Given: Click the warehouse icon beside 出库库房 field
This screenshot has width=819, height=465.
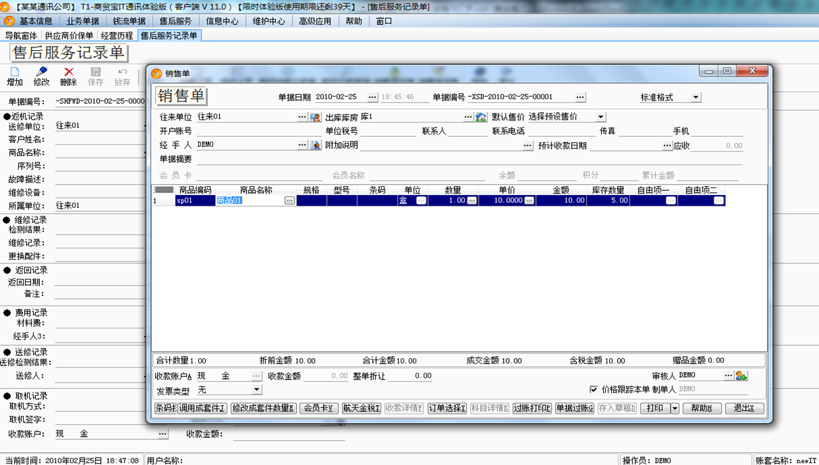Looking at the screenshot, I should tap(481, 117).
